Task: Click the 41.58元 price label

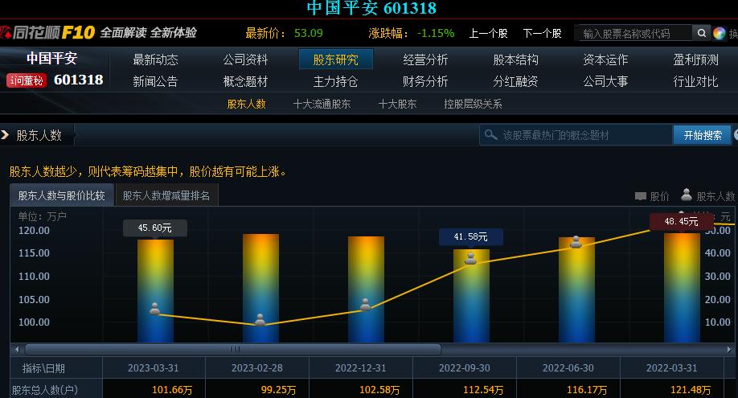Action: tap(470, 237)
